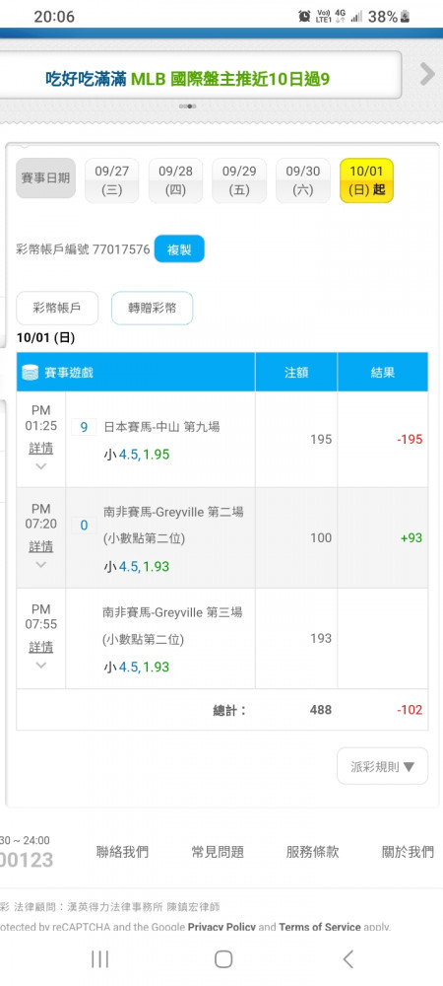The width and height of the screenshot is (443, 986).
Task: Open the 派彩規則 dropdown
Action: pos(383,766)
